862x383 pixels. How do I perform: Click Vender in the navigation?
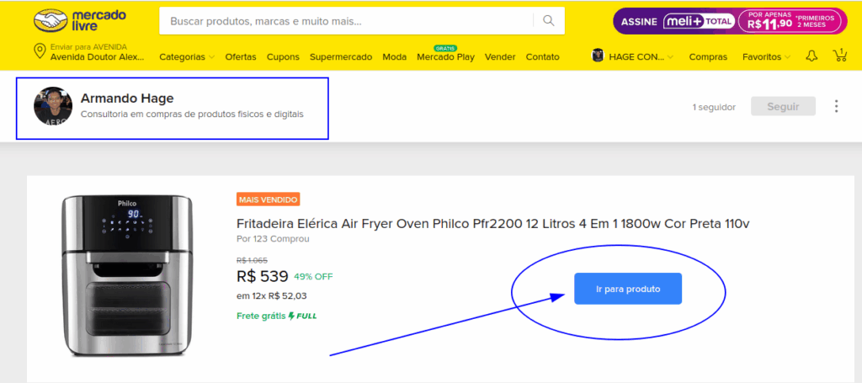click(500, 56)
